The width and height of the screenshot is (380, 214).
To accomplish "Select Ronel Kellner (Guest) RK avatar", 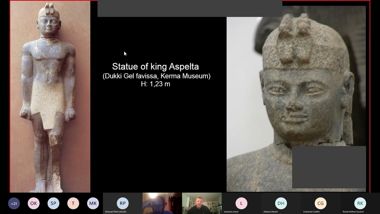I will click(x=360, y=203).
